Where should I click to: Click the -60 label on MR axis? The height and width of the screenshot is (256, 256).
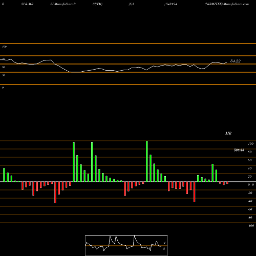click(x=250, y=209)
